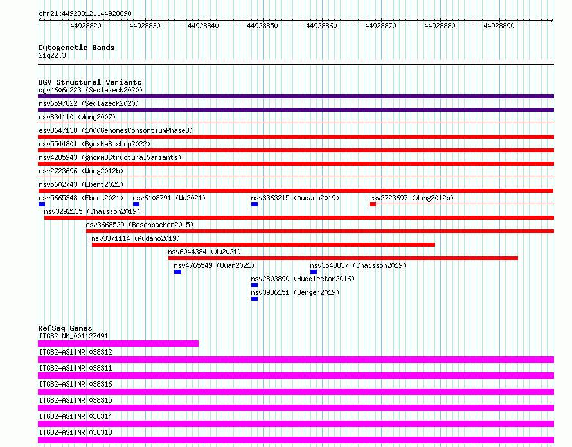572x447 pixels.
Task: Click the red esv3647138 variant bar
Action: pos(296,137)
